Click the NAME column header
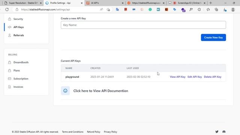 tap(69, 68)
